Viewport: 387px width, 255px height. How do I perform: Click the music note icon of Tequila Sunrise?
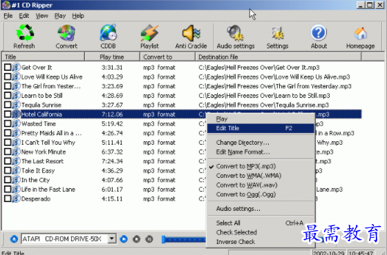(x=16, y=105)
